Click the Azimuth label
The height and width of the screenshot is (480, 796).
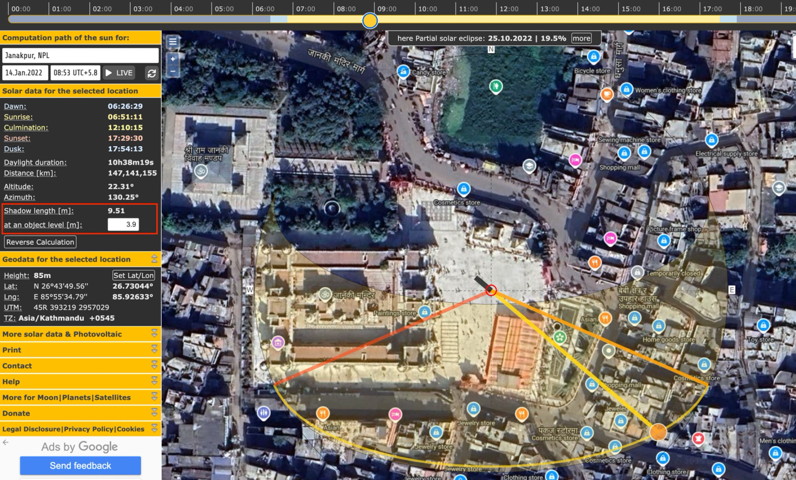19,197
